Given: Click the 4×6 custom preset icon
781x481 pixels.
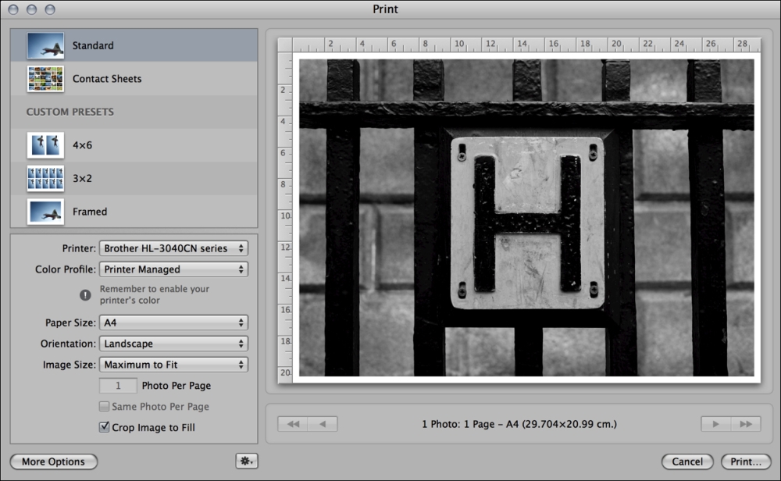Looking at the screenshot, I should (x=45, y=145).
